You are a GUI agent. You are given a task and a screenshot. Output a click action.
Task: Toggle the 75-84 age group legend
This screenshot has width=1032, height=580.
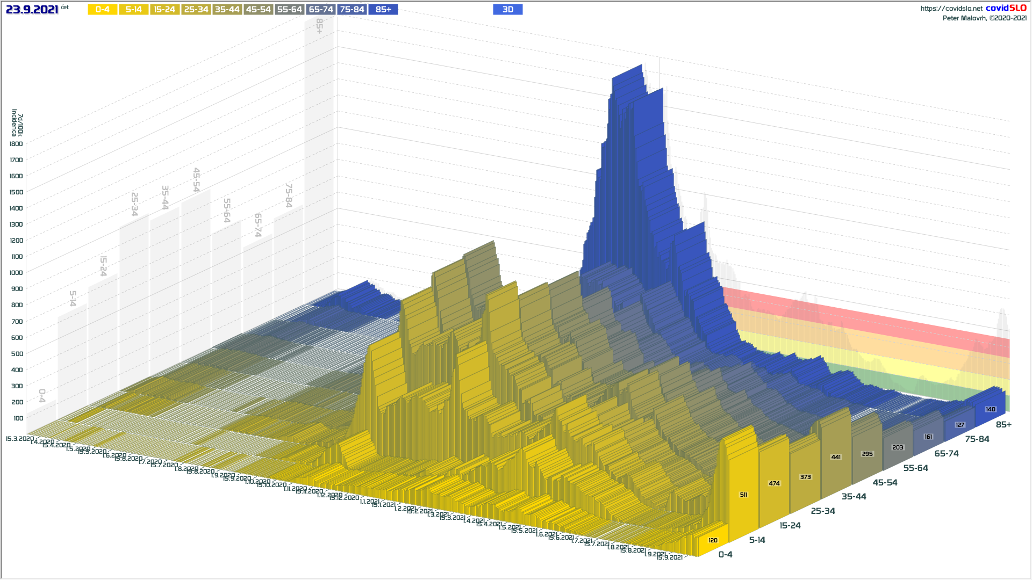[x=352, y=10]
